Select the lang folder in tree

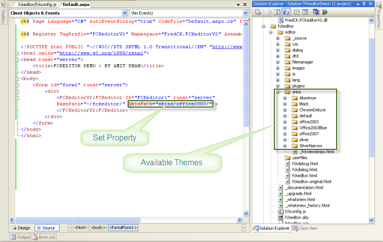(x=296, y=80)
